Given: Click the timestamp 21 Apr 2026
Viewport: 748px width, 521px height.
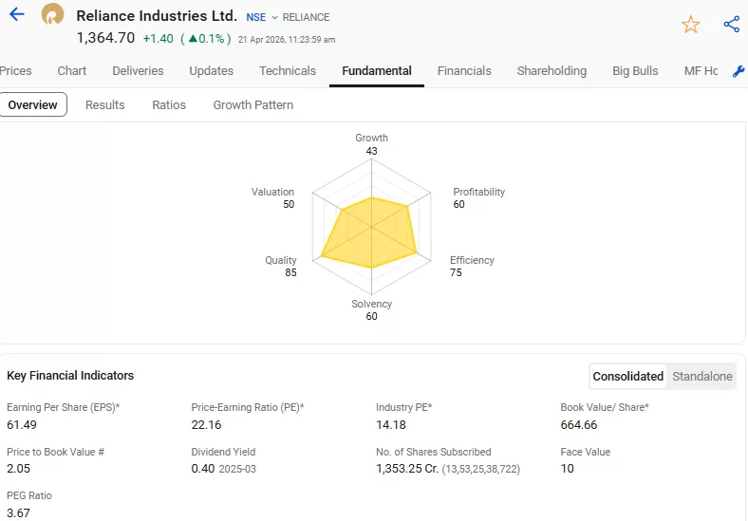Looking at the screenshot, I should [287, 40].
